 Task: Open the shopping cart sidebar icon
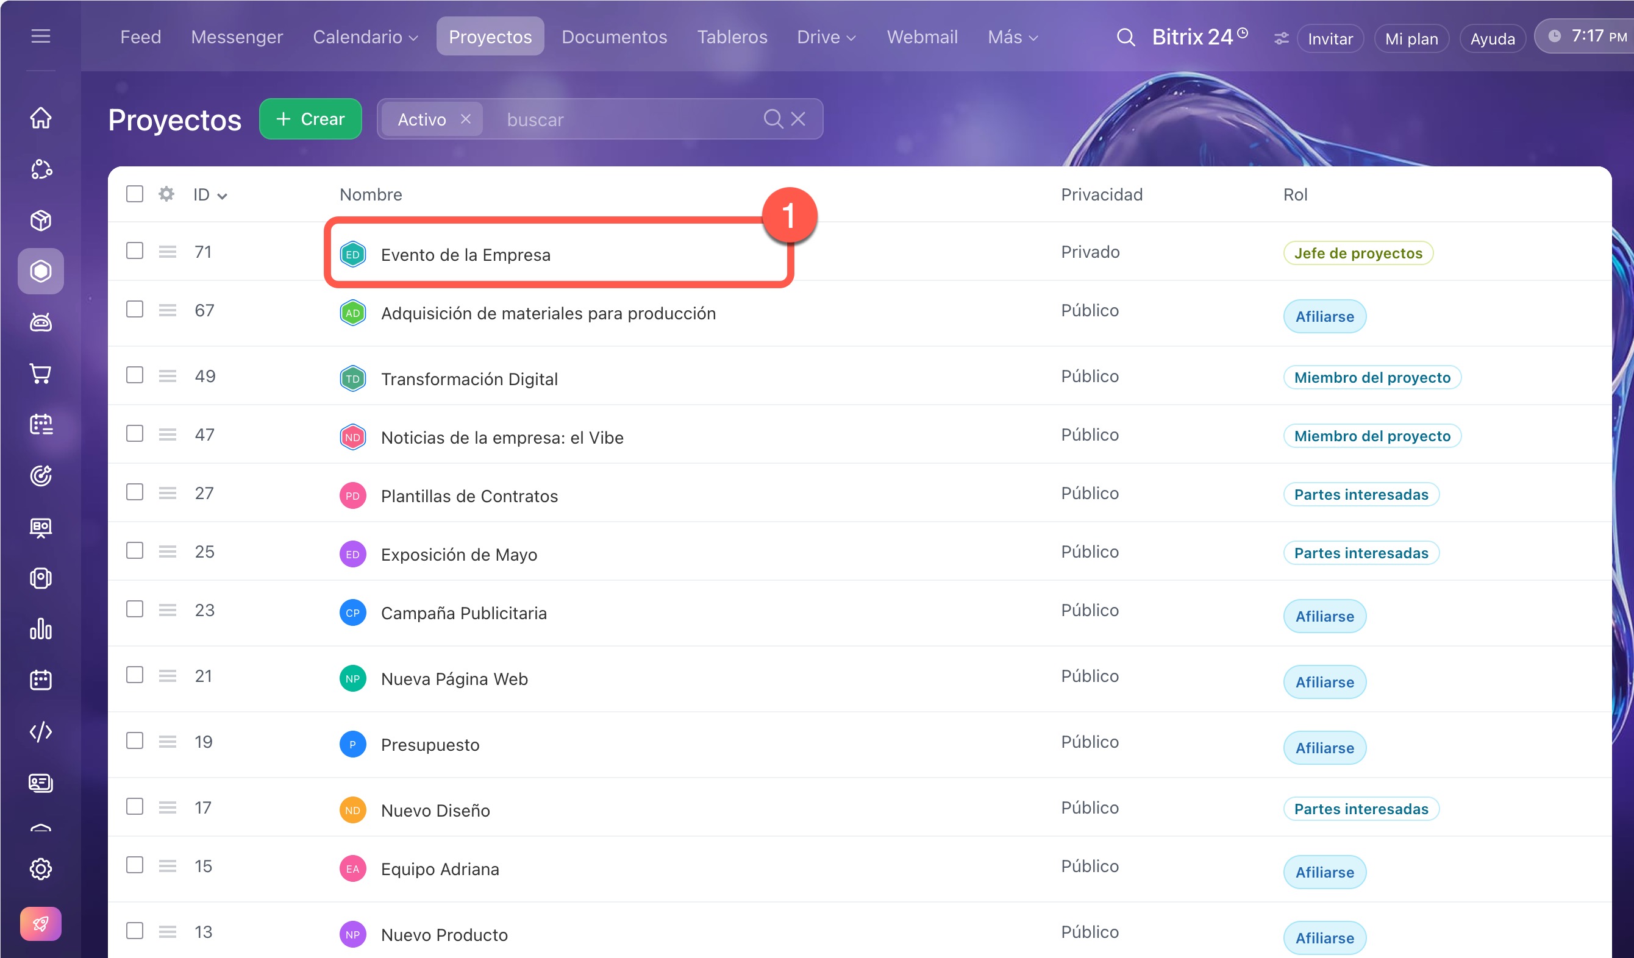[41, 374]
